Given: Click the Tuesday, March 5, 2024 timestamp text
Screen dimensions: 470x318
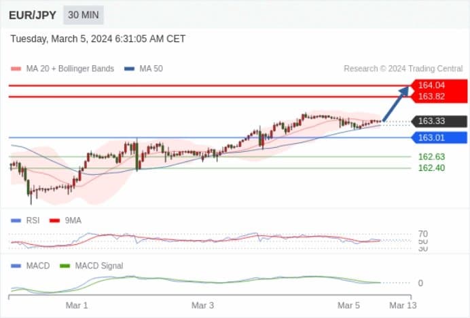Looking at the screenshot, I should click(x=98, y=39).
